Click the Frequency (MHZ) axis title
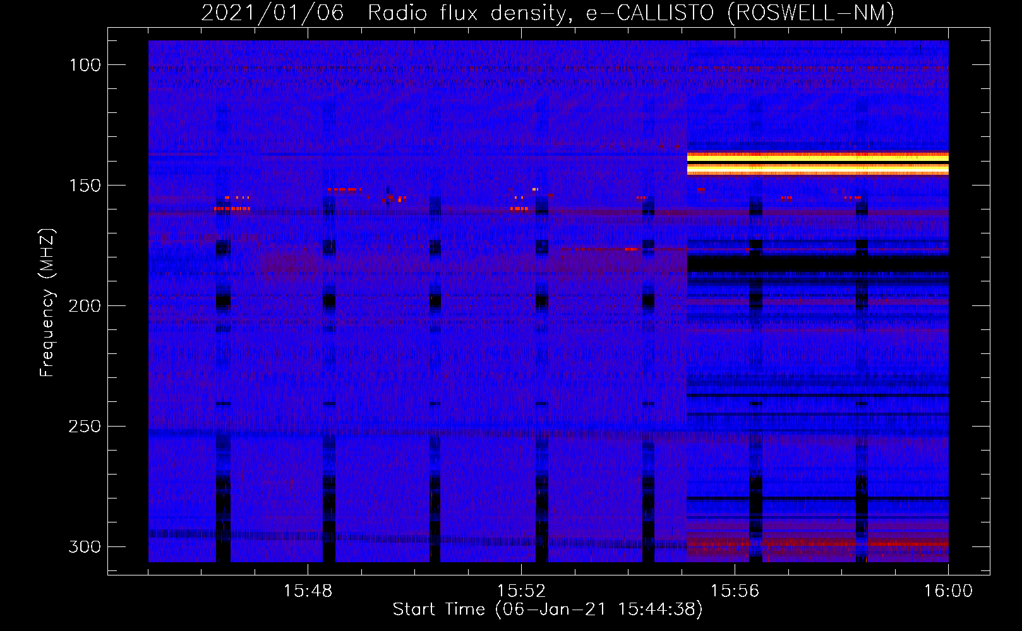The image size is (1022, 631). [47, 302]
